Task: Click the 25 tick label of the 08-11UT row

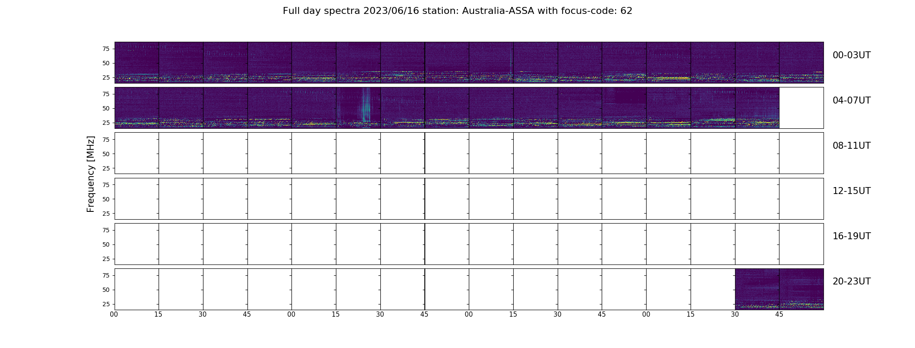Action: pos(106,168)
